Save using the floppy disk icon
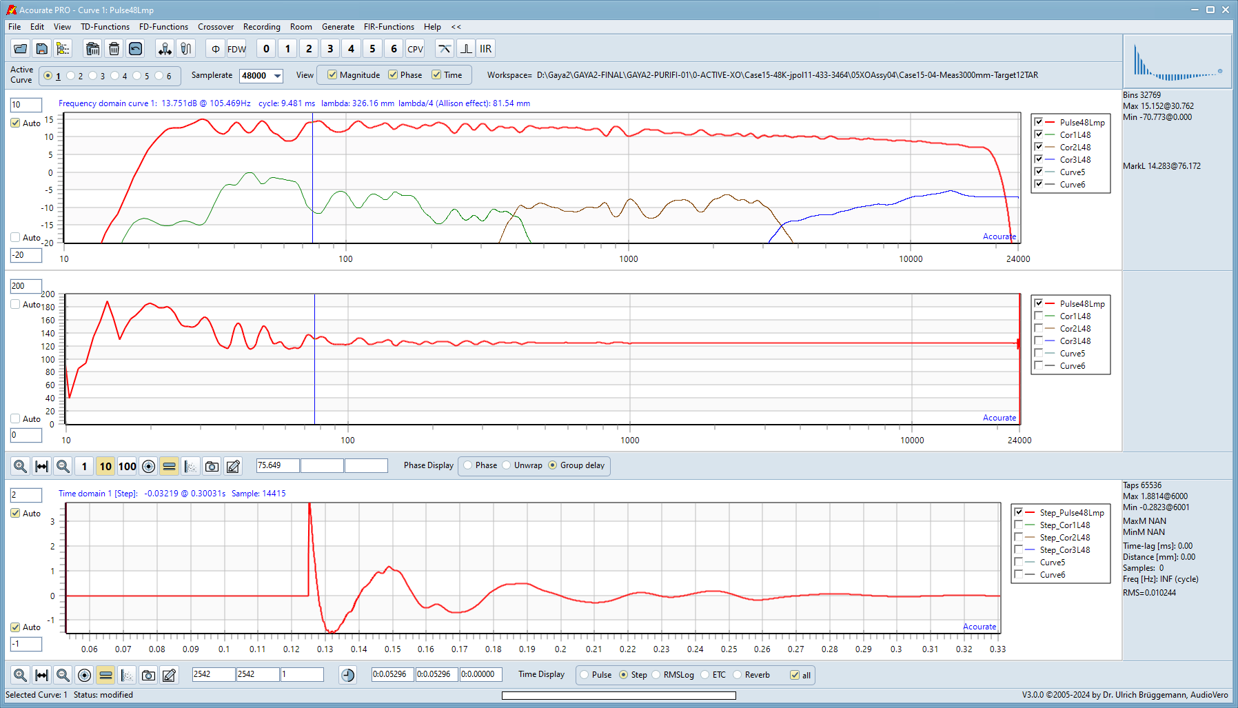This screenshot has width=1238, height=708. tap(42, 49)
